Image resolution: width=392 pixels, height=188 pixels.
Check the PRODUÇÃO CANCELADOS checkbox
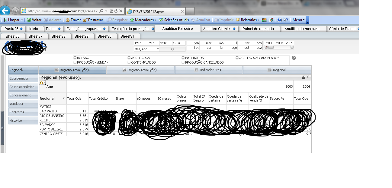183,62
